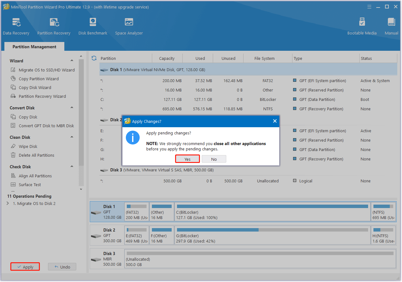
Task: Sort by the Capacity column header
Action: (x=167, y=58)
